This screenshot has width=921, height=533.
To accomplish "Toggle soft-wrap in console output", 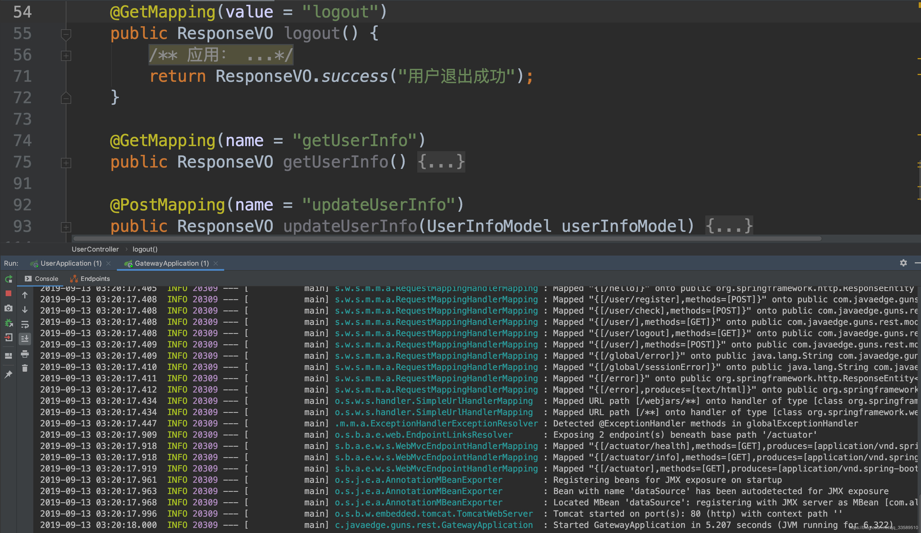I will pyautogui.click(x=25, y=324).
